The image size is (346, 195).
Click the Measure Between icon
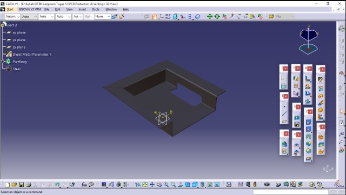[x=241, y=184]
